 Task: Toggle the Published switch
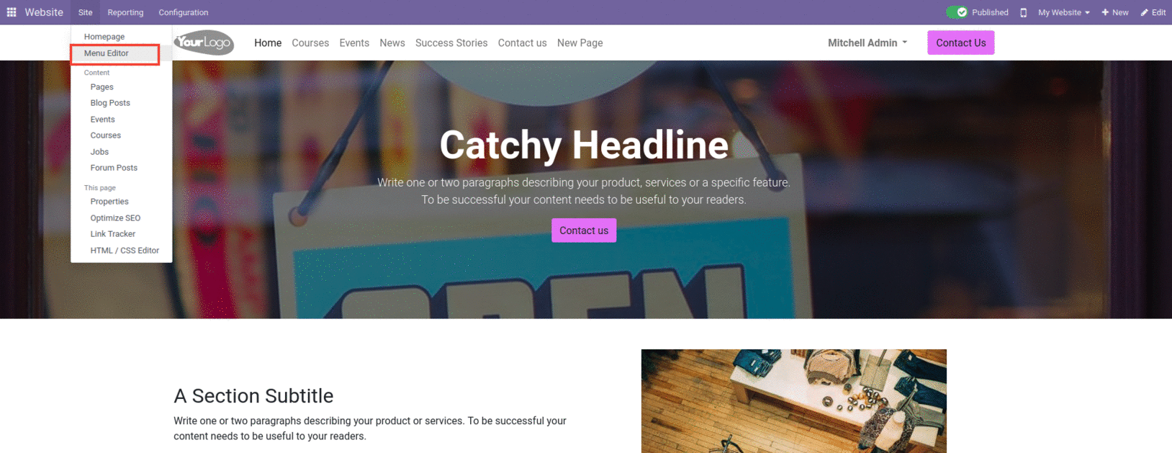point(957,12)
